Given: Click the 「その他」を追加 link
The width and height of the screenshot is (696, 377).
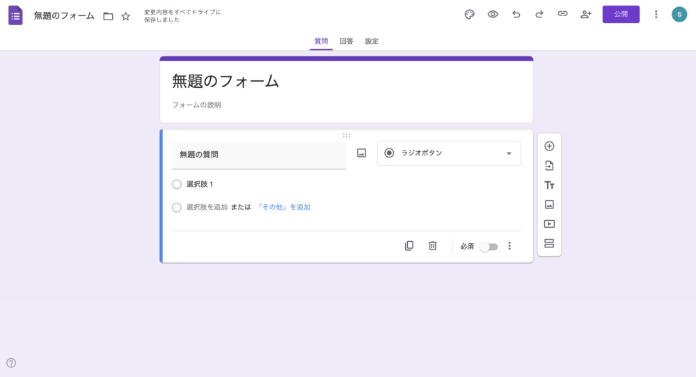Looking at the screenshot, I should [x=283, y=207].
